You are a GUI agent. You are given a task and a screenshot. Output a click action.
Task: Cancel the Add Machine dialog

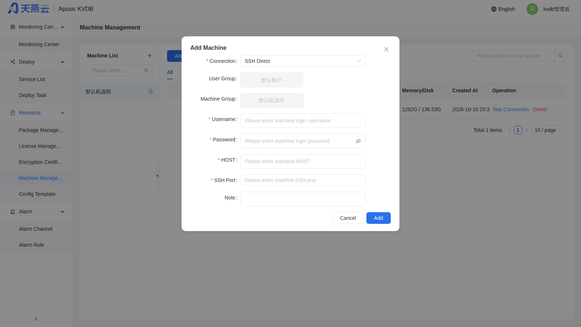[348, 218]
